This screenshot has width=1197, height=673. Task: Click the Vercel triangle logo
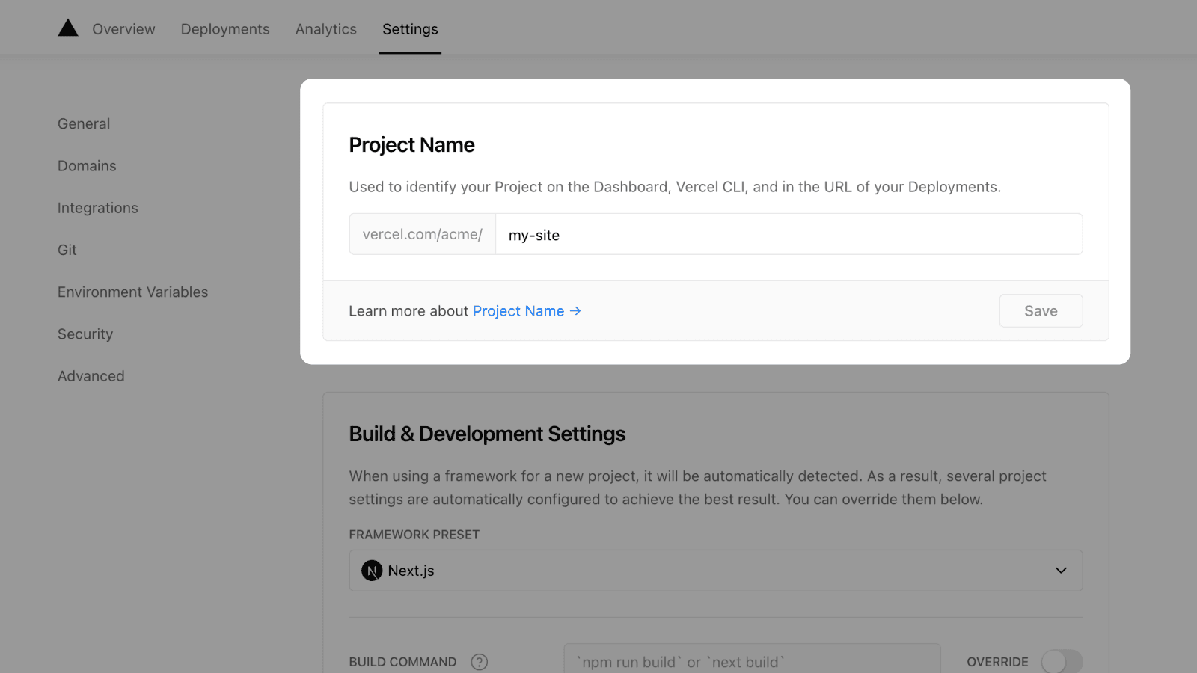(68, 28)
